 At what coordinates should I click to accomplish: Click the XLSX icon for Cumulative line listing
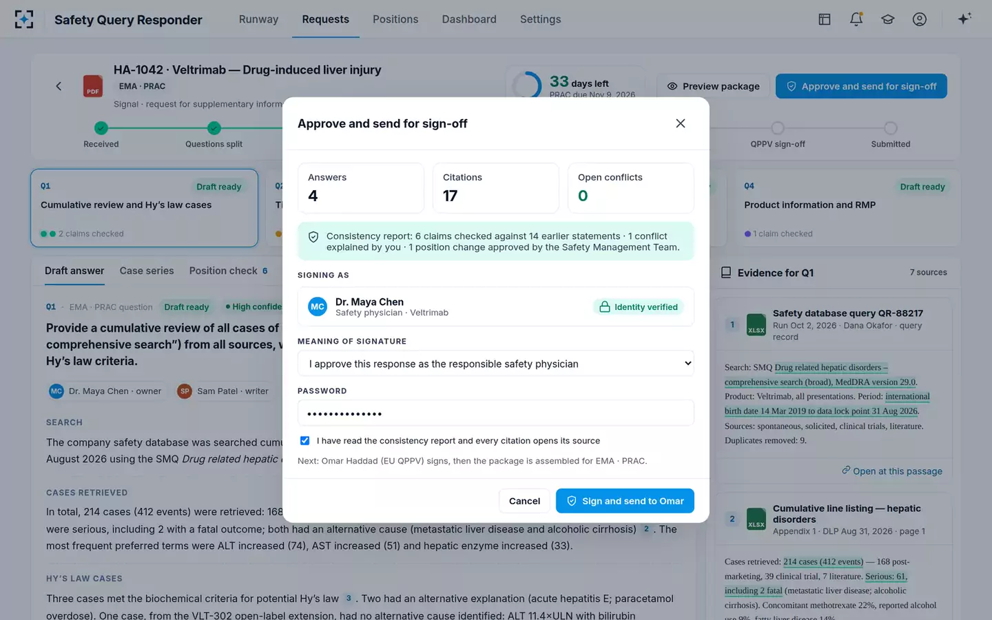[x=756, y=519]
